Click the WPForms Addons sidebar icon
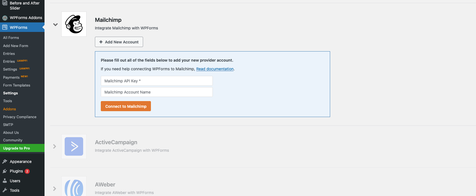Image resolution: width=476 pixels, height=196 pixels. click(x=5, y=18)
